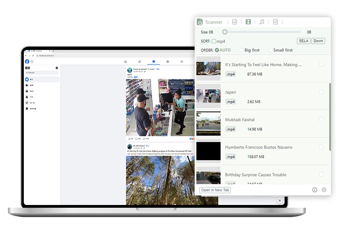Viewport: 350px width, 233px height.
Task: Open Facebook Friends tab icon
Action: [x=140, y=62]
